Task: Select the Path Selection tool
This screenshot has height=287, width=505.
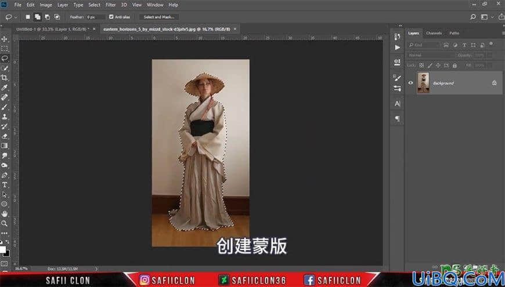Action: (5, 194)
